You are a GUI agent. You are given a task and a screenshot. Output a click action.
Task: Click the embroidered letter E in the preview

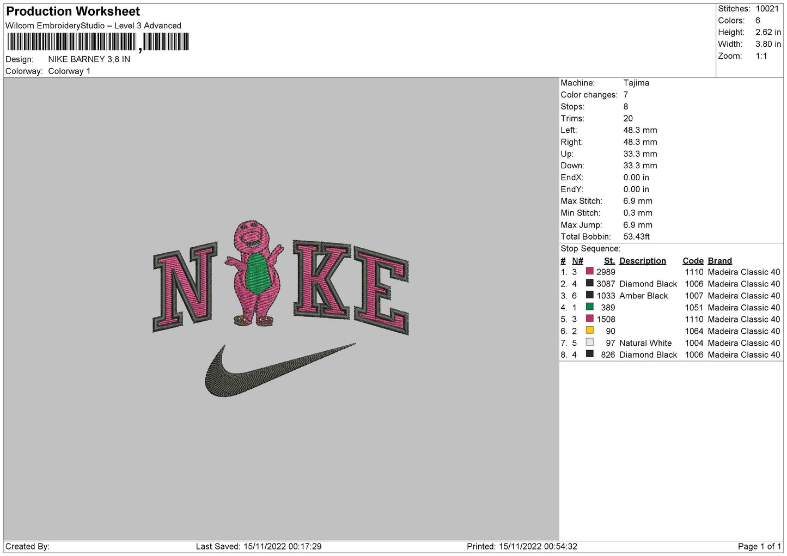click(x=381, y=290)
